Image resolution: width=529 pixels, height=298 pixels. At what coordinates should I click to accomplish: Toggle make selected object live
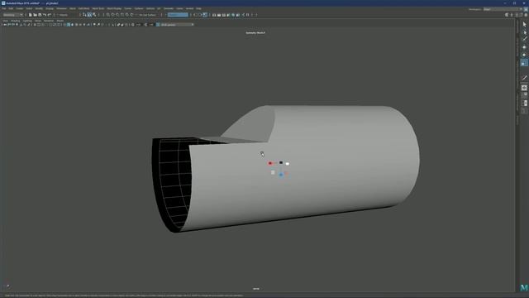132,15
